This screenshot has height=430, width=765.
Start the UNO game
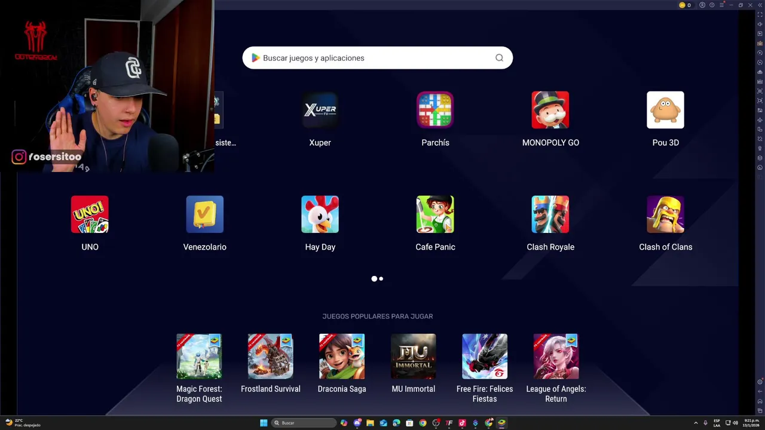pyautogui.click(x=90, y=214)
